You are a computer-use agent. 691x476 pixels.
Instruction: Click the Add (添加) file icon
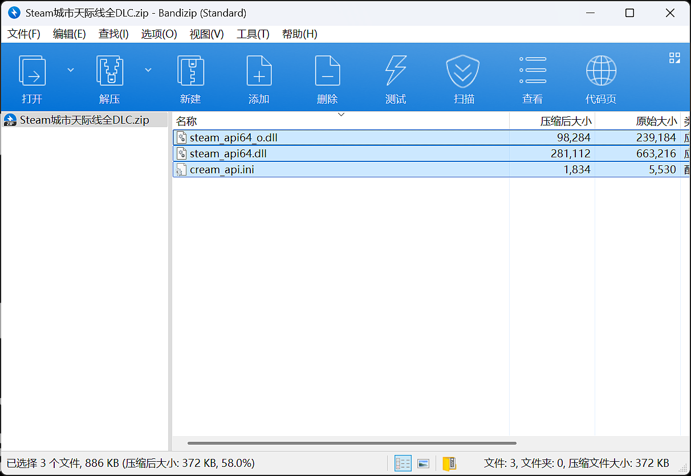pos(259,71)
